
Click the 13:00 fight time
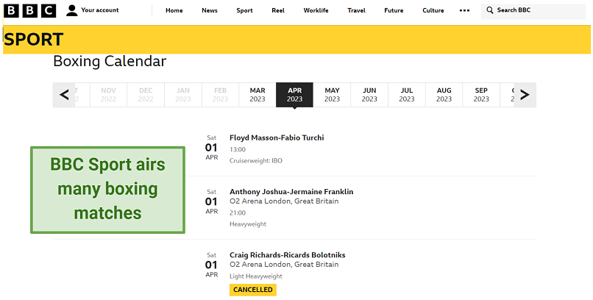coord(238,149)
